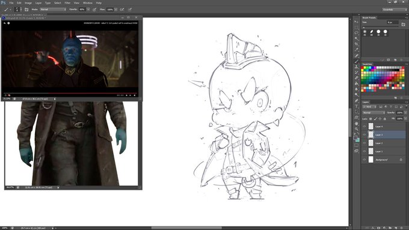Click the brush Size input field
Image resolution: width=409 pixels, height=230 pixels.
click(393, 22)
